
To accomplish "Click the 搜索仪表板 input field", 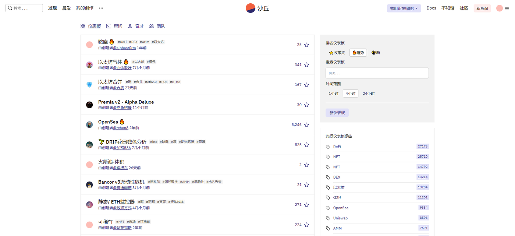I will tap(377, 73).
